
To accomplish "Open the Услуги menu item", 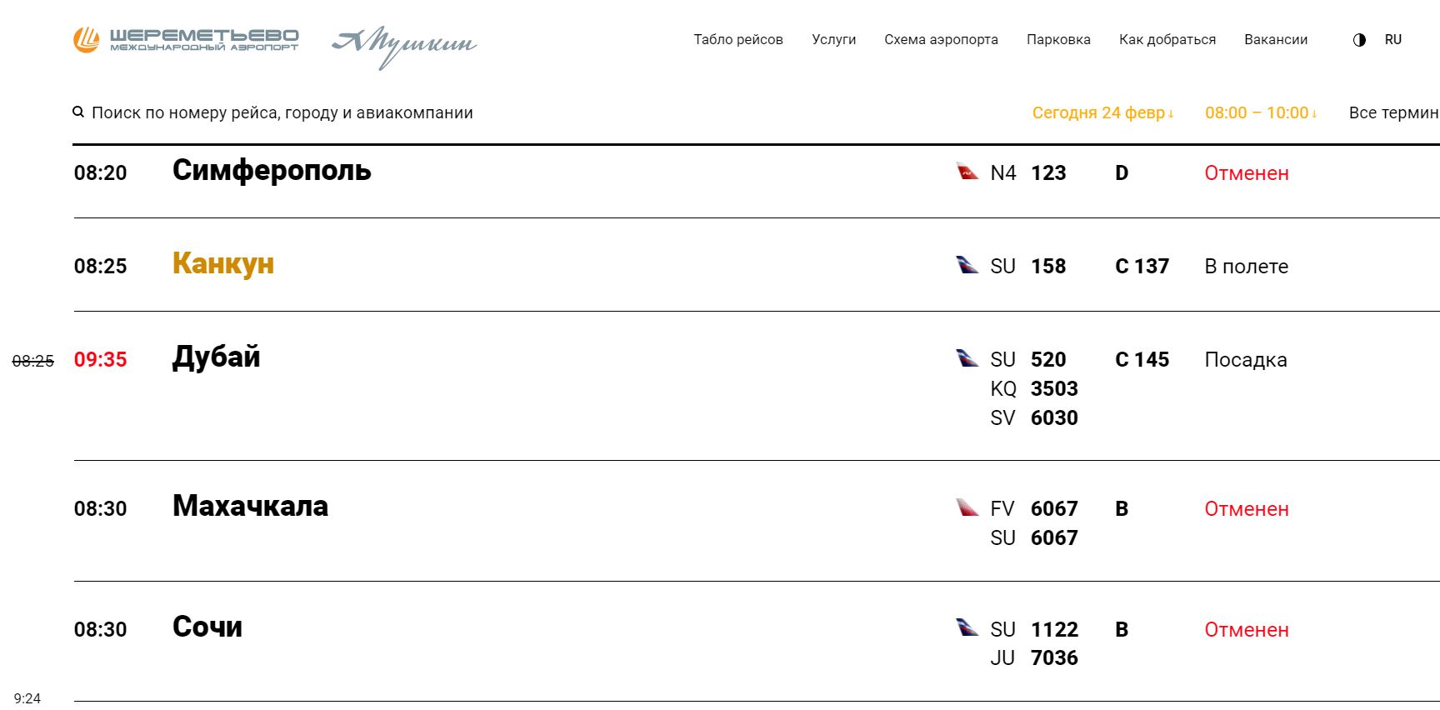I will [x=834, y=39].
